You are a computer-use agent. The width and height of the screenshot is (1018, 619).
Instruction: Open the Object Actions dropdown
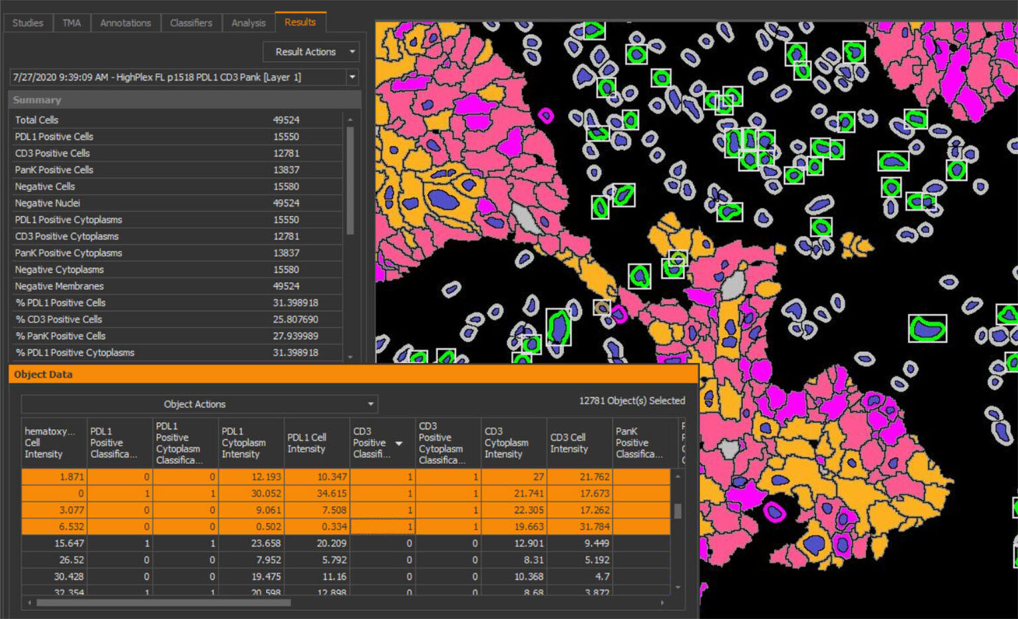pyautogui.click(x=199, y=404)
